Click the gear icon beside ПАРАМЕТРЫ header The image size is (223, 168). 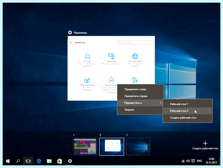pos(71,43)
